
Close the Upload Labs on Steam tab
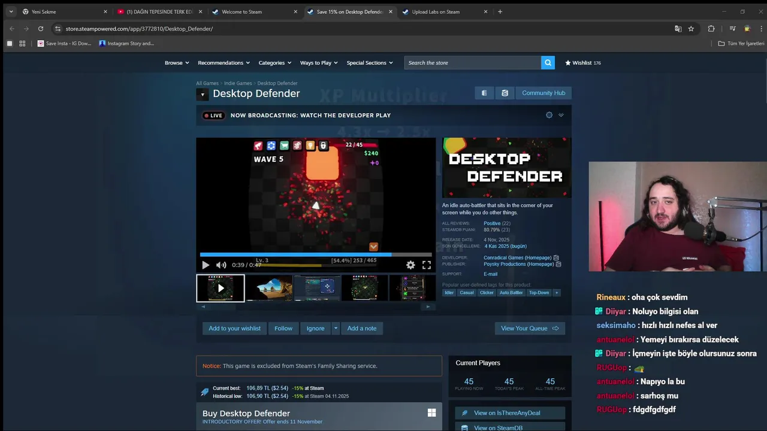[x=485, y=11]
